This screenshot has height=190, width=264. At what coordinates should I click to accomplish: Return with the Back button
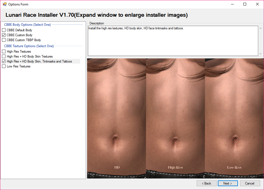click(x=207, y=183)
